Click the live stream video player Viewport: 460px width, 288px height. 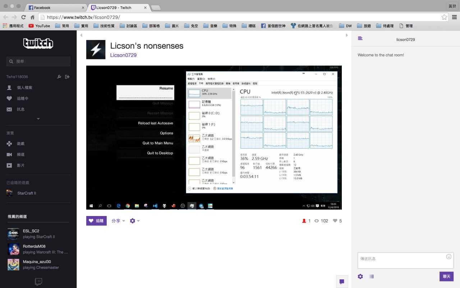(x=214, y=138)
